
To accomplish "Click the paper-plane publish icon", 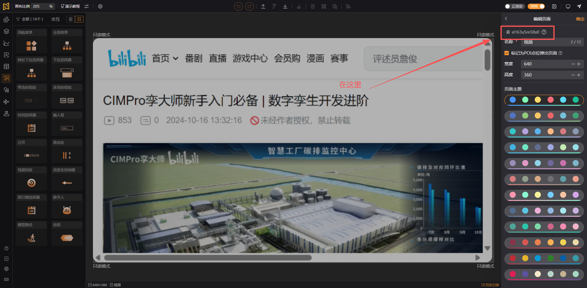I will coord(579,6).
